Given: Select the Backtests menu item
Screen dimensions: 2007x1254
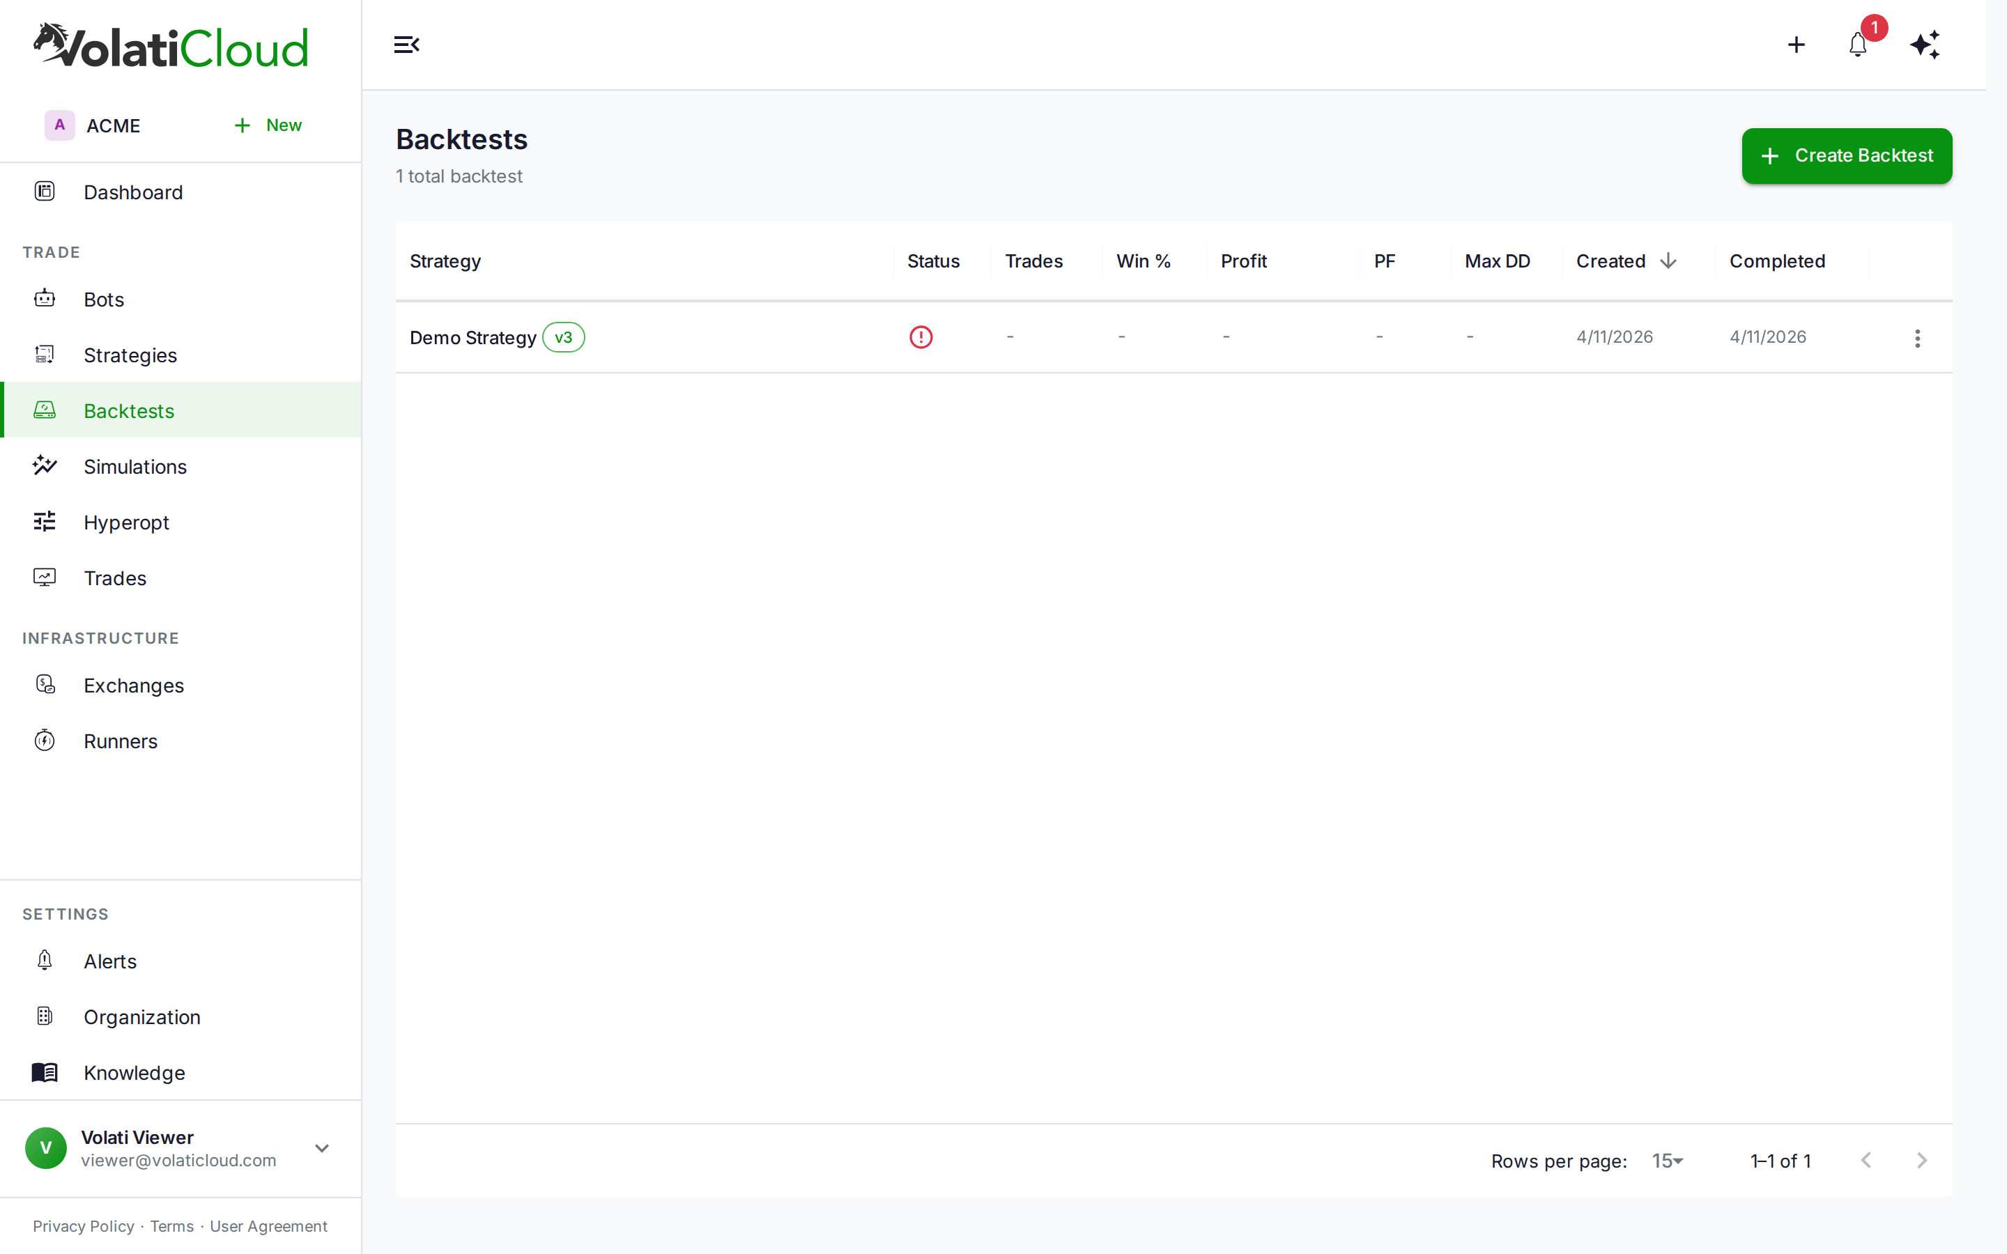Looking at the screenshot, I should tap(180, 410).
